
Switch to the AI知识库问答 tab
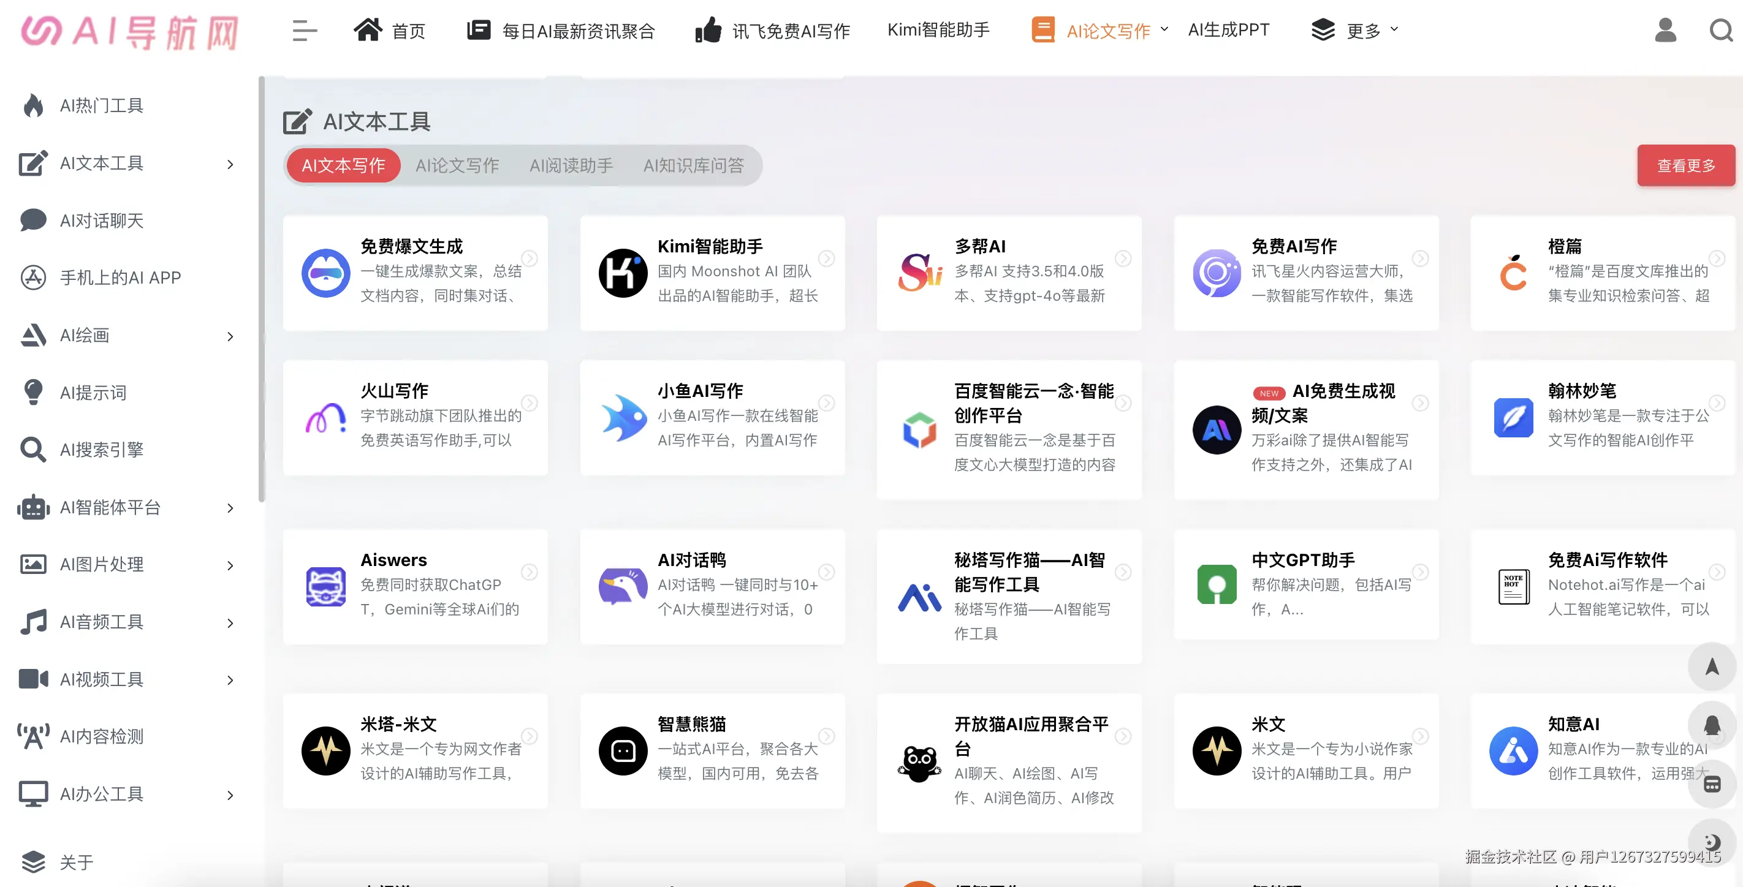point(693,165)
